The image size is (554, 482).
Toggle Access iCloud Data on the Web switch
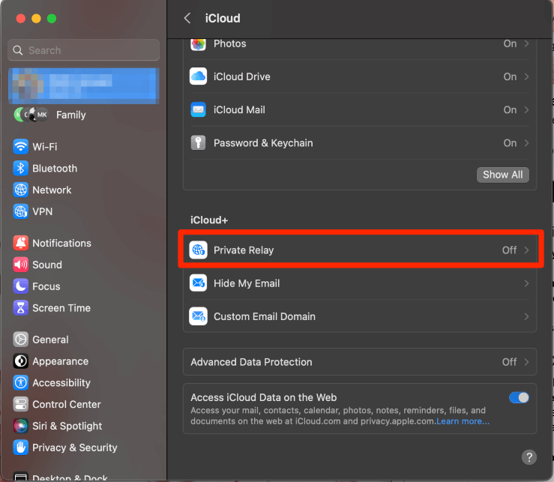point(519,397)
